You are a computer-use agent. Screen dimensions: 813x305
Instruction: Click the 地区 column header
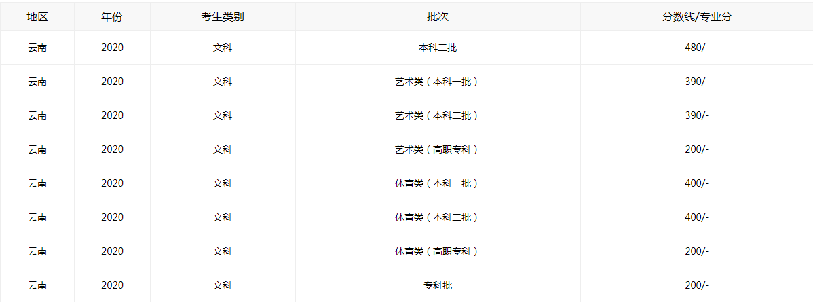pos(37,17)
